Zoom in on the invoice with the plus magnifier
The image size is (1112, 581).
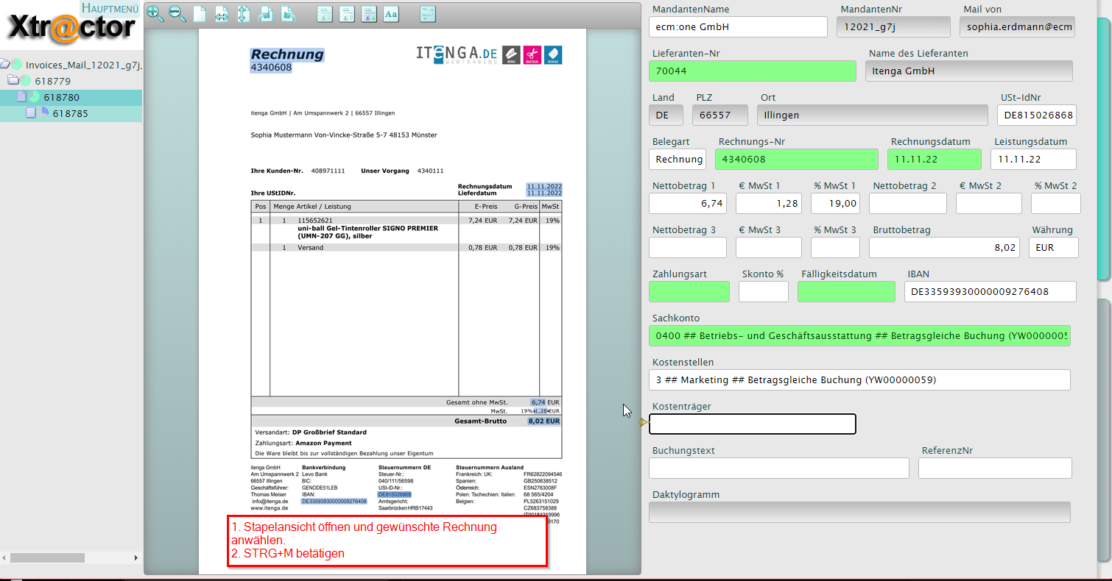point(155,13)
